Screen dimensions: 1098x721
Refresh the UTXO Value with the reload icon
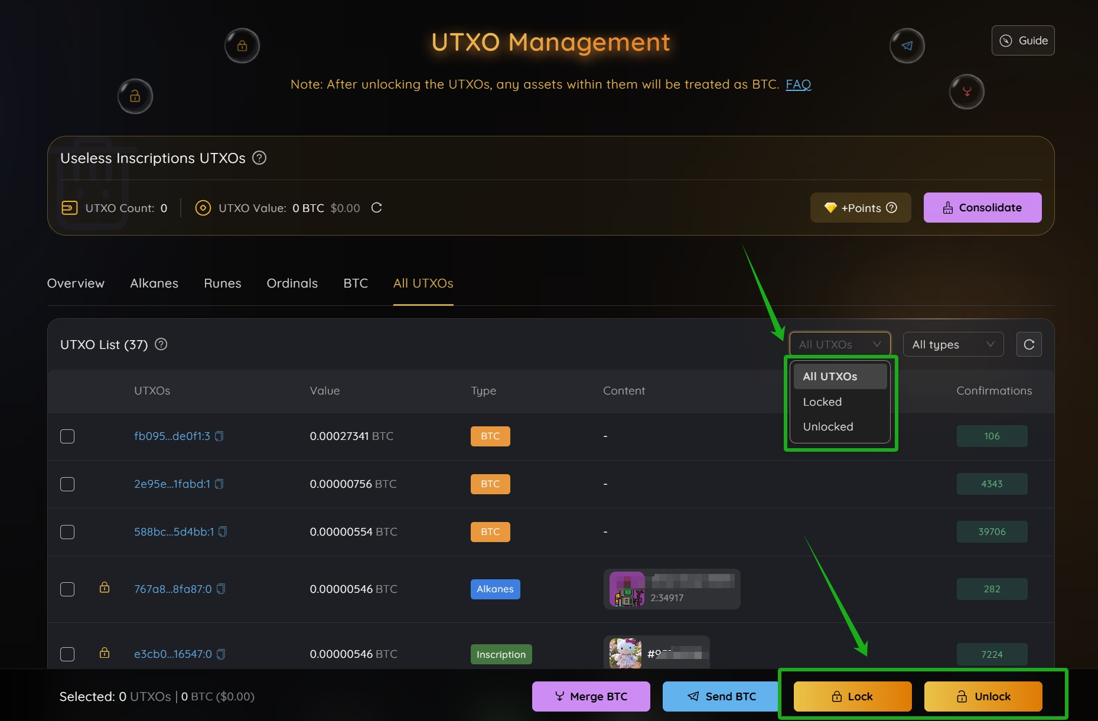click(376, 208)
